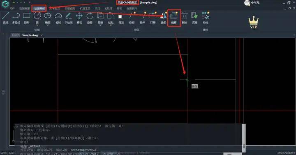296x155 pixels.
Task: Click the undo arrow in quick access bar
Action: click(14, 2)
